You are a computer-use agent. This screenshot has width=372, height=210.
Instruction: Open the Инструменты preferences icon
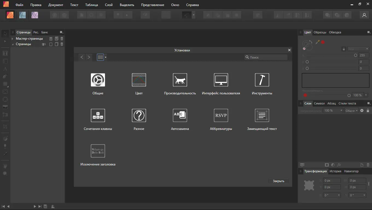262,80
